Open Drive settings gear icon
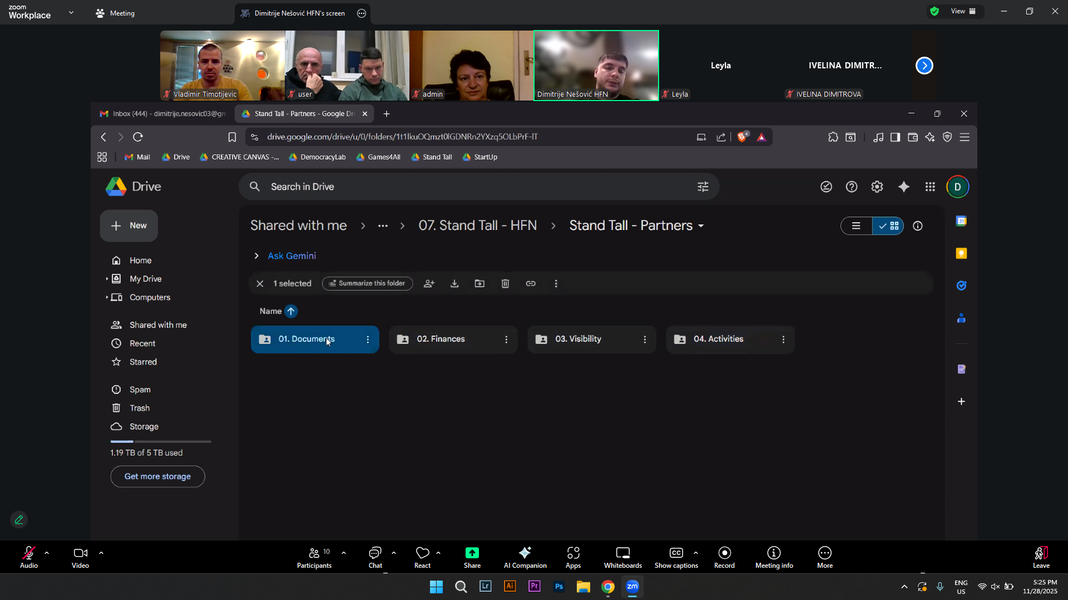Viewport: 1068px width, 600px height. (877, 187)
